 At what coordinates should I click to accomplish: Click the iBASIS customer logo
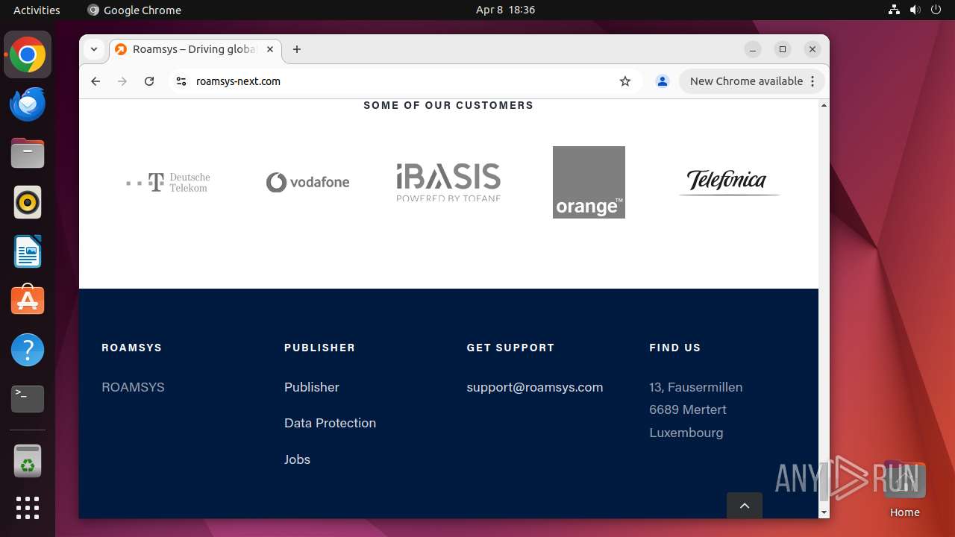coord(448,182)
